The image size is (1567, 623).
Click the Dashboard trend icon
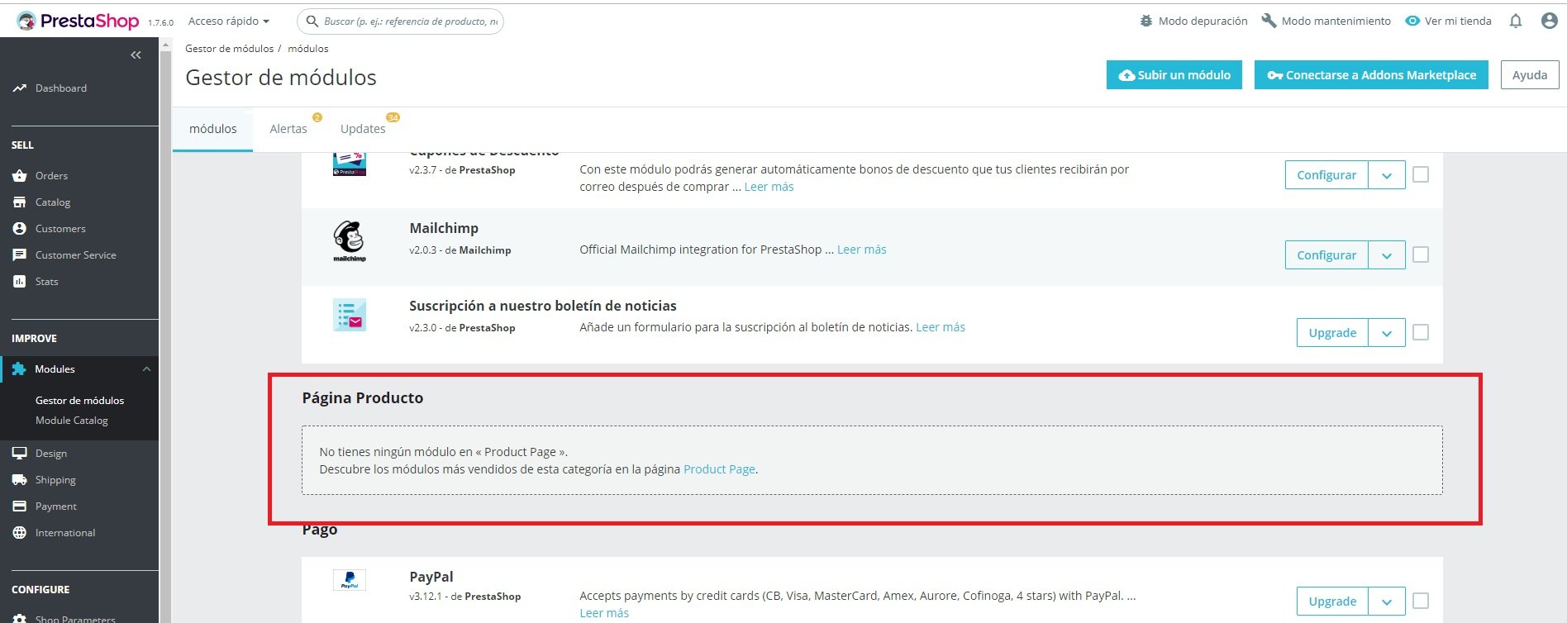[20, 88]
